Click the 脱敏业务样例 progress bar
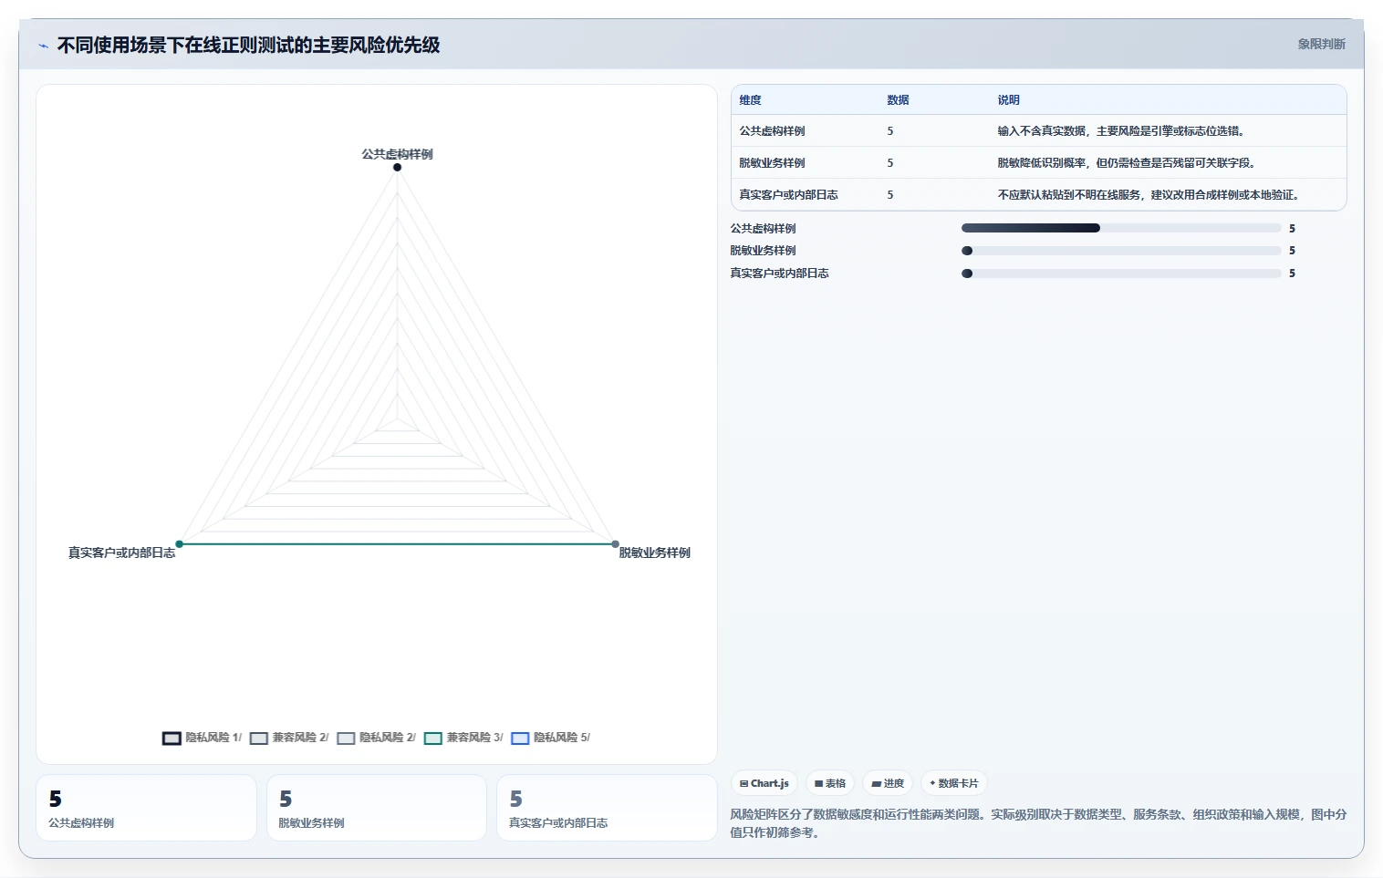 pos(1121,251)
